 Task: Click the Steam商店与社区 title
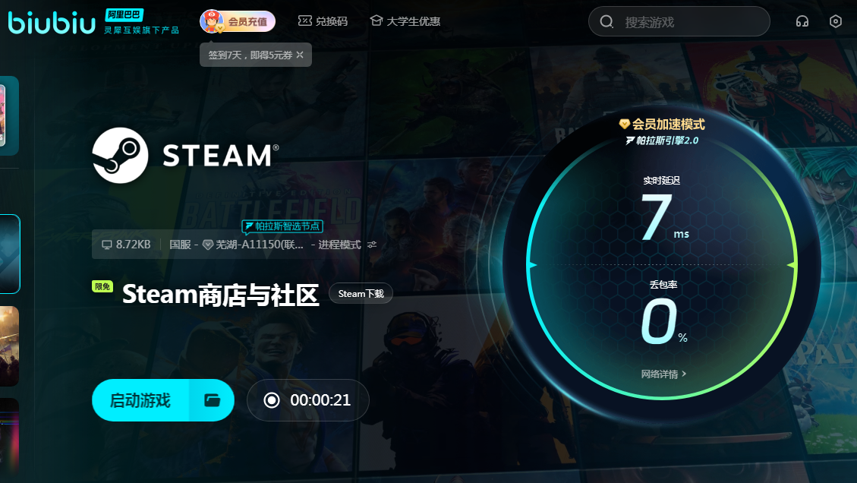tap(220, 295)
